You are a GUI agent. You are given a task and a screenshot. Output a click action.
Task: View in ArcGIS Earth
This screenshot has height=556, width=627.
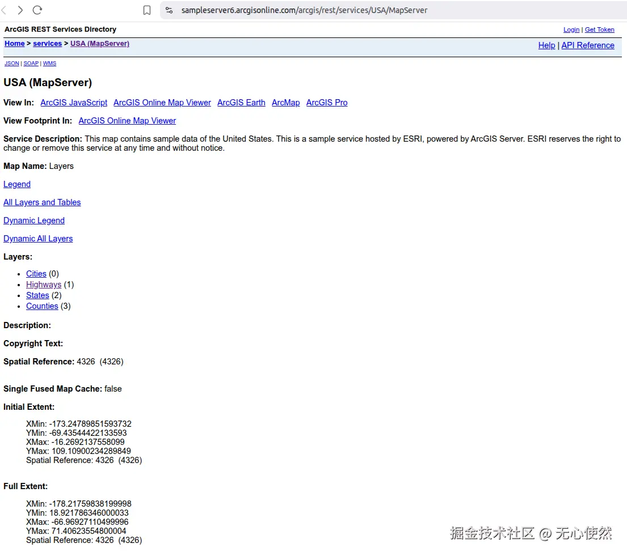[x=241, y=103]
